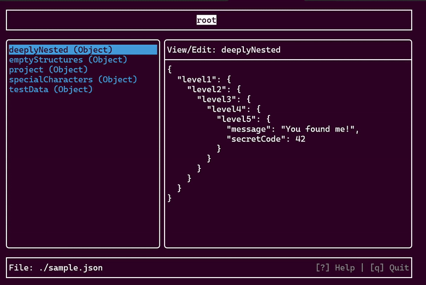426x285 pixels.
Task: Open the testData object entry
Action: pos(51,89)
